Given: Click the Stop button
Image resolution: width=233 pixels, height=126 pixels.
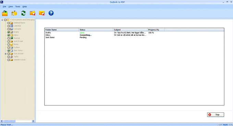Looking at the screenshot, I should point(216,115).
